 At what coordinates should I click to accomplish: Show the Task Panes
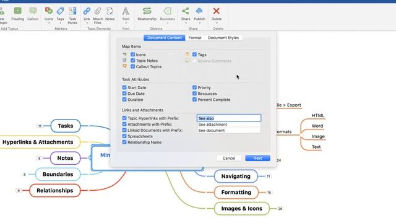tap(72, 15)
